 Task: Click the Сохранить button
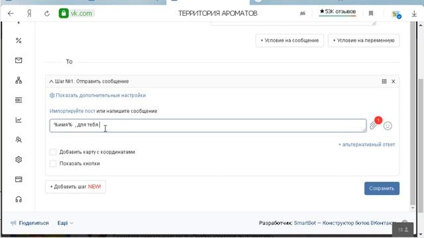(x=382, y=188)
